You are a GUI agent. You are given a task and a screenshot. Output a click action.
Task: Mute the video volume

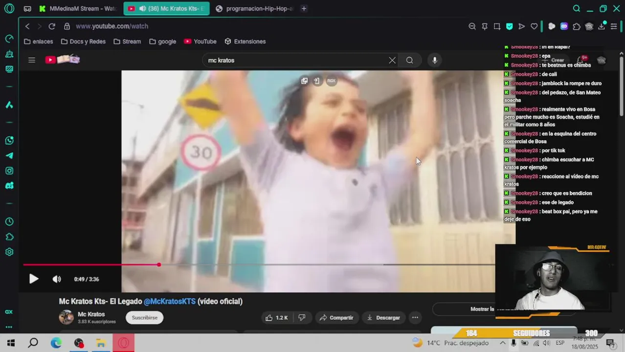(57, 279)
